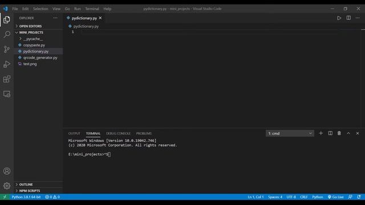Expand the NPM Scripts section
Viewport: 365px width, 205px height.
pyautogui.click(x=38, y=191)
